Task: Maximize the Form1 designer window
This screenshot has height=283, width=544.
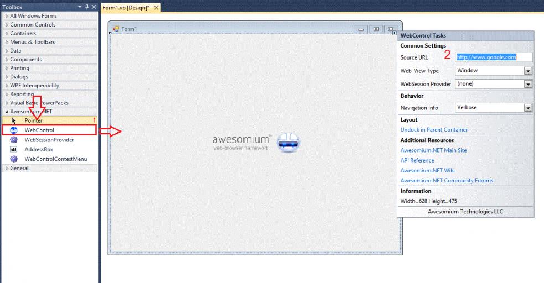Action: (x=376, y=29)
